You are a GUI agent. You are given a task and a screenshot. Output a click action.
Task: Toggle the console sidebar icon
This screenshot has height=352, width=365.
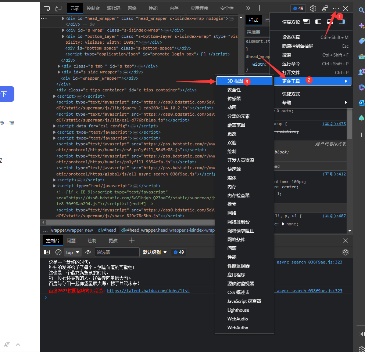(47, 252)
